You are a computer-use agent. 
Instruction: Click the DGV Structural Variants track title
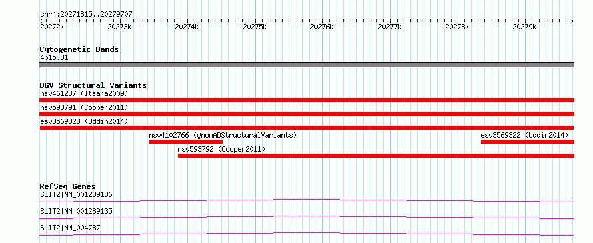pyautogui.click(x=93, y=85)
